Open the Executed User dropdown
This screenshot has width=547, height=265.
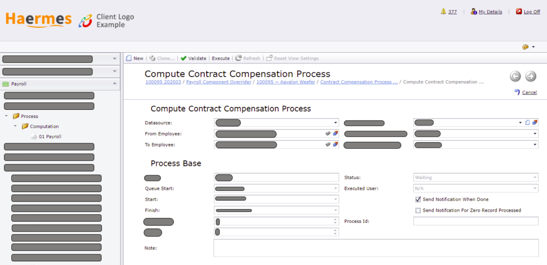(x=535, y=188)
